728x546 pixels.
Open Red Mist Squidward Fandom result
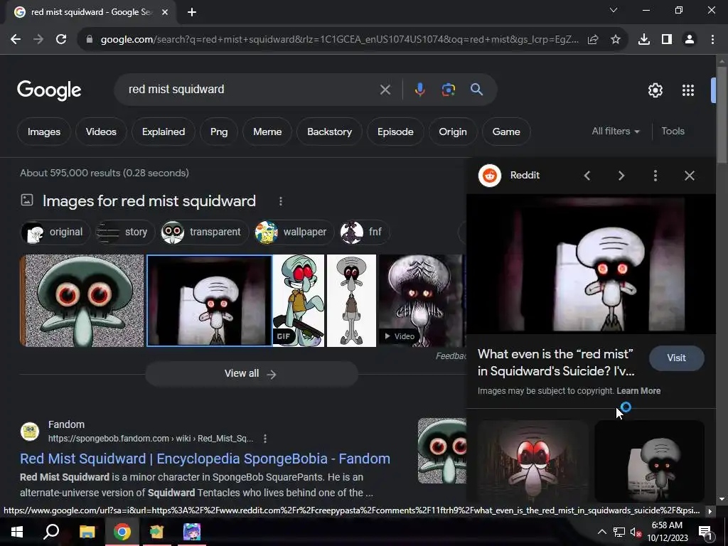205,459
